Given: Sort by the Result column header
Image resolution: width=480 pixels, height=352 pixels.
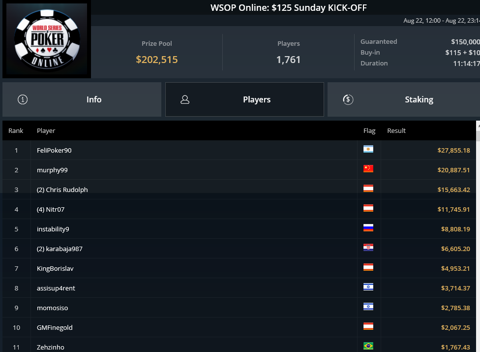Looking at the screenshot, I should (396, 130).
